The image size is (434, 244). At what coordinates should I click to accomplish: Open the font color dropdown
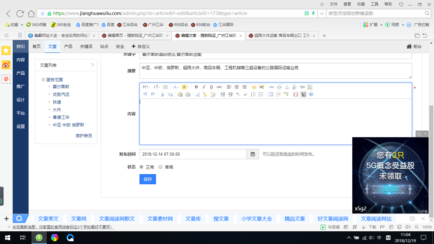[176, 87]
